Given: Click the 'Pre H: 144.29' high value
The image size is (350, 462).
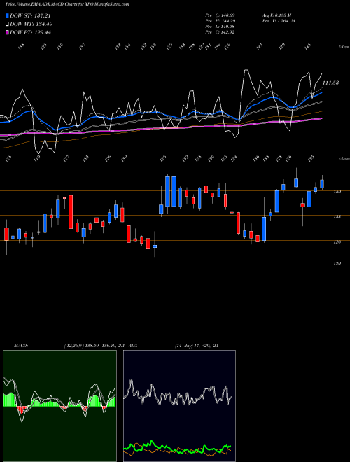Looking at the screenshot, I should pos(220,21).
